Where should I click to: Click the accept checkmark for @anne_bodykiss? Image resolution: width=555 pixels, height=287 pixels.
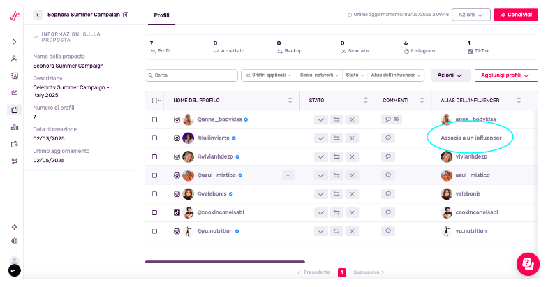(x=321, y=119)
